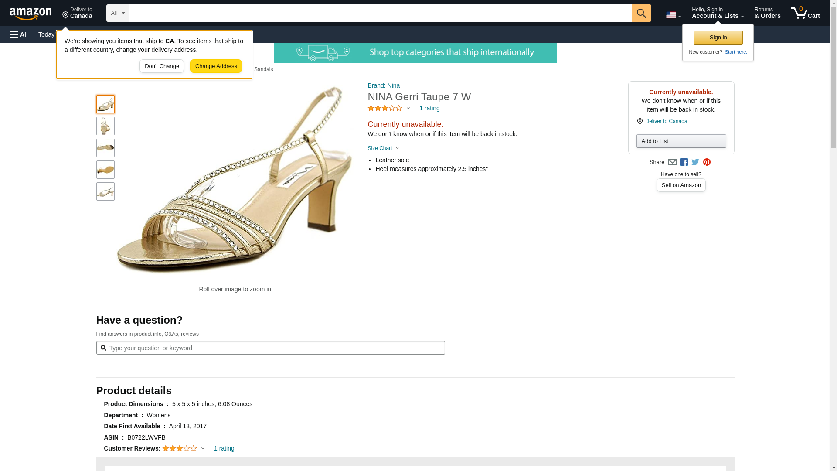Screen dimensions: 837x471
Task: Click the question keyword input field
Action: click(275, 348)
